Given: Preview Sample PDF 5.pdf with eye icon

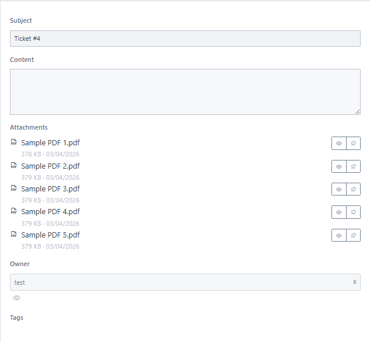Looking at the screenshot, I should [338, 235].
